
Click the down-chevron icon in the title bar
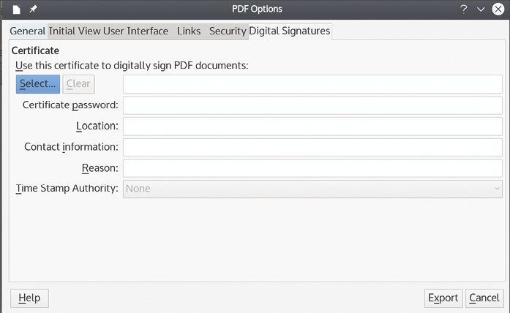[481, 10]
